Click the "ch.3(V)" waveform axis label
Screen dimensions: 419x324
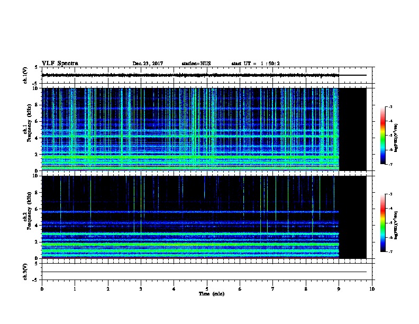(25, 272)
